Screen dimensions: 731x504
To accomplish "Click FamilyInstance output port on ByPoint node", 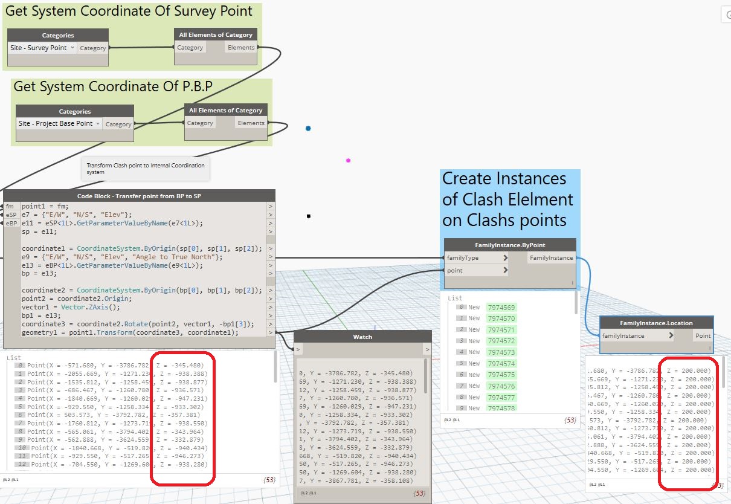I will point(550,258).
